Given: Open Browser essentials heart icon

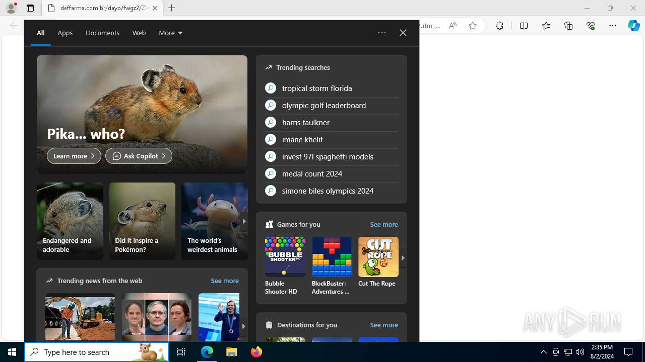Looking at the screenshot, I should click(591, 26).
